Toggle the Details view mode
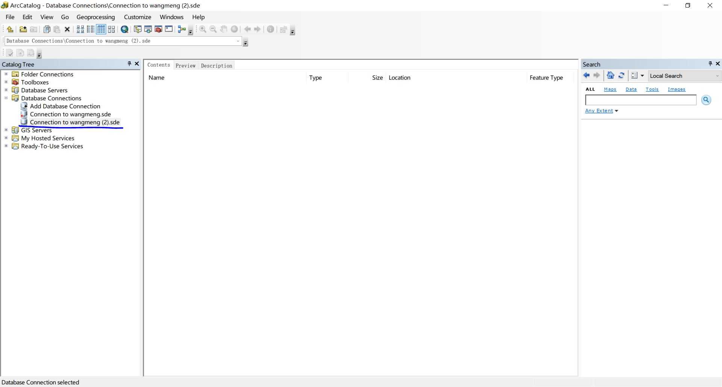 coord(101,29)
